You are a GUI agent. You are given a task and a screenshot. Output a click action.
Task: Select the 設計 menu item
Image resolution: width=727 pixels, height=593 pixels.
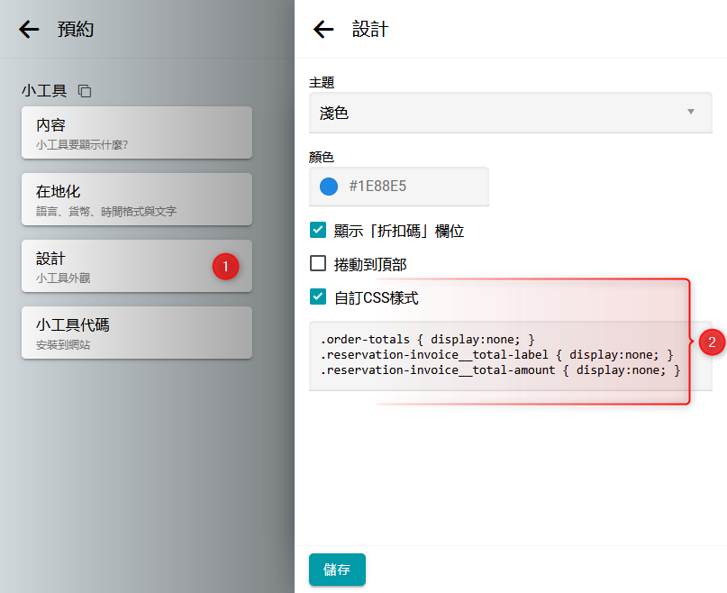coord(117,266)
